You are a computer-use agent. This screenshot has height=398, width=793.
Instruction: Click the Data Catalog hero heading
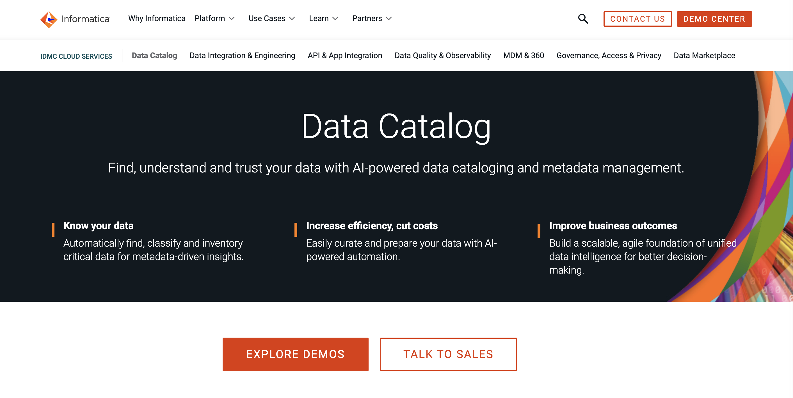coord(396,126)
